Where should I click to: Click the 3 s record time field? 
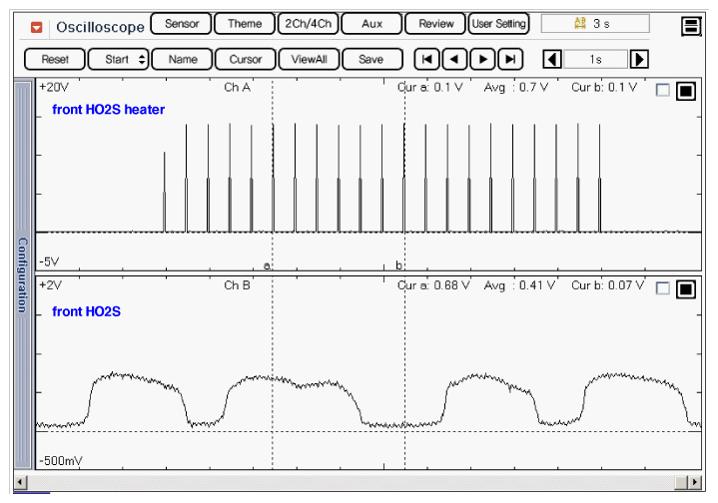coord(595,24)
